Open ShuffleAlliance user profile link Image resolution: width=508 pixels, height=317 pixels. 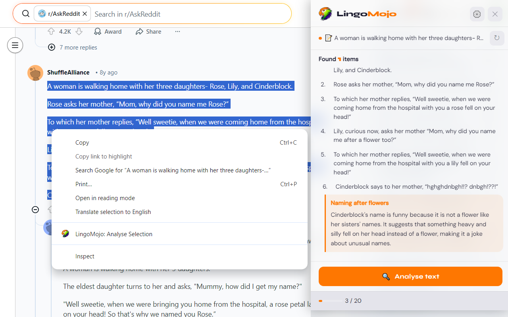tap(68, 73)
